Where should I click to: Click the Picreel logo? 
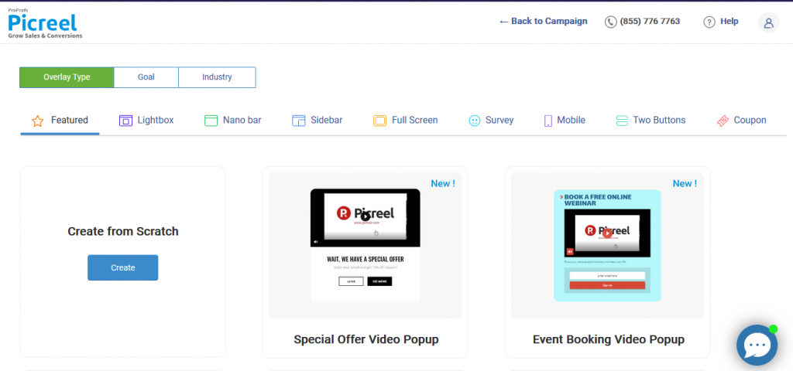tap(44, 23)
